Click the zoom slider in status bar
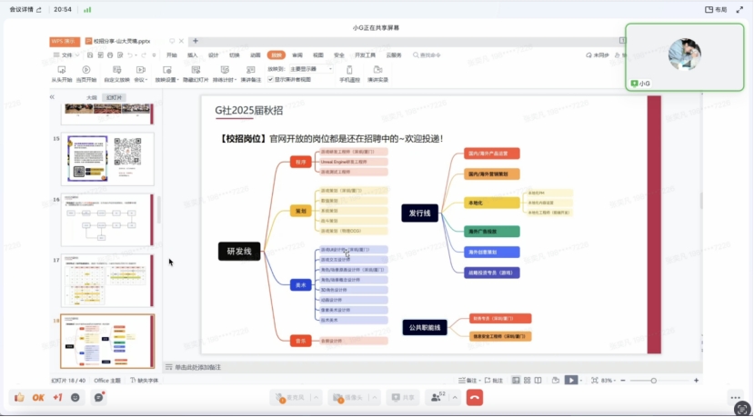 pyautogui.click(x=653, y=380)
